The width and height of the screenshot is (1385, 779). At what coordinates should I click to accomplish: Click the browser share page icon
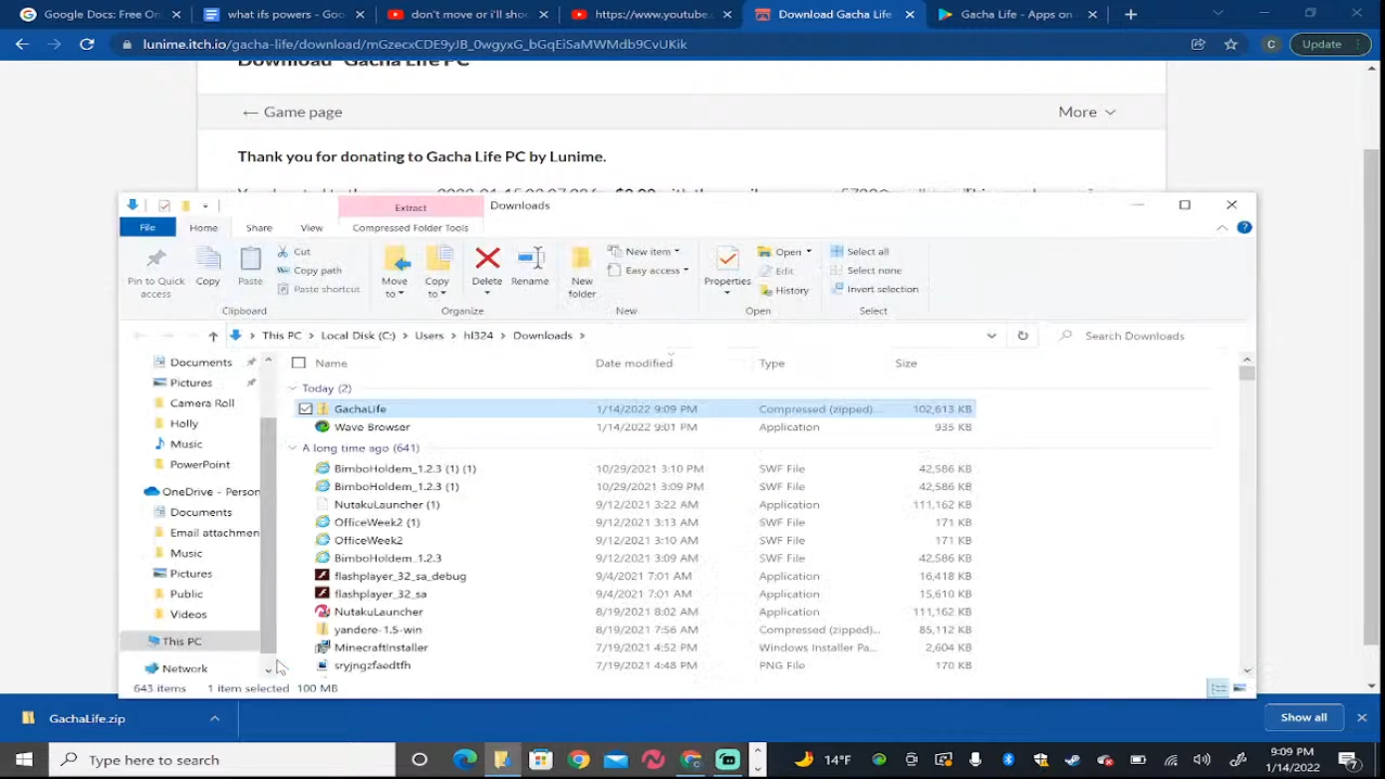coord(1198,44)
